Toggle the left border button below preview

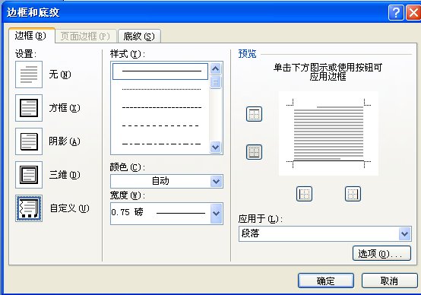point(304,194)
